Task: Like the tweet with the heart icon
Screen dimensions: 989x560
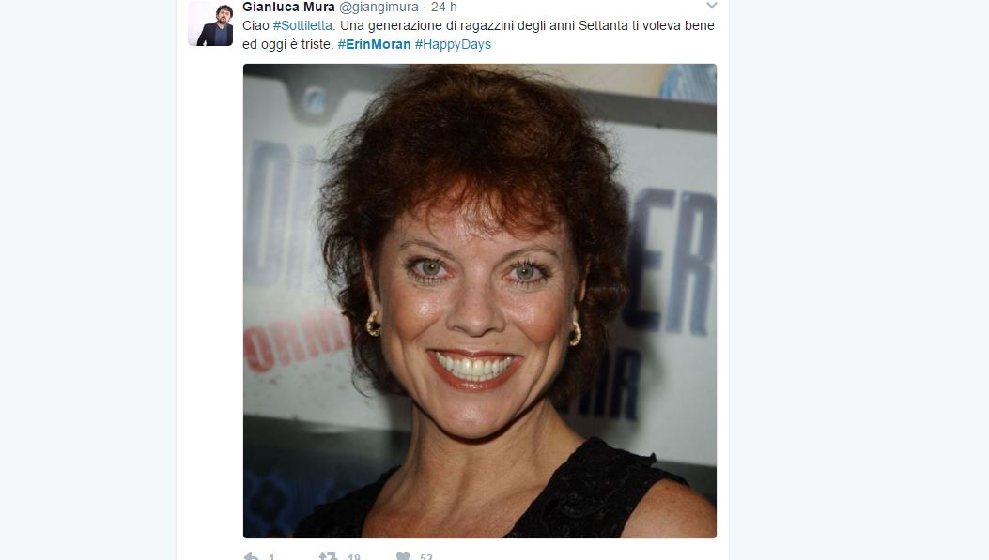Action: 403,556
